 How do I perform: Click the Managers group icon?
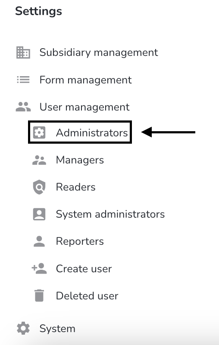[x=39, y=160]
